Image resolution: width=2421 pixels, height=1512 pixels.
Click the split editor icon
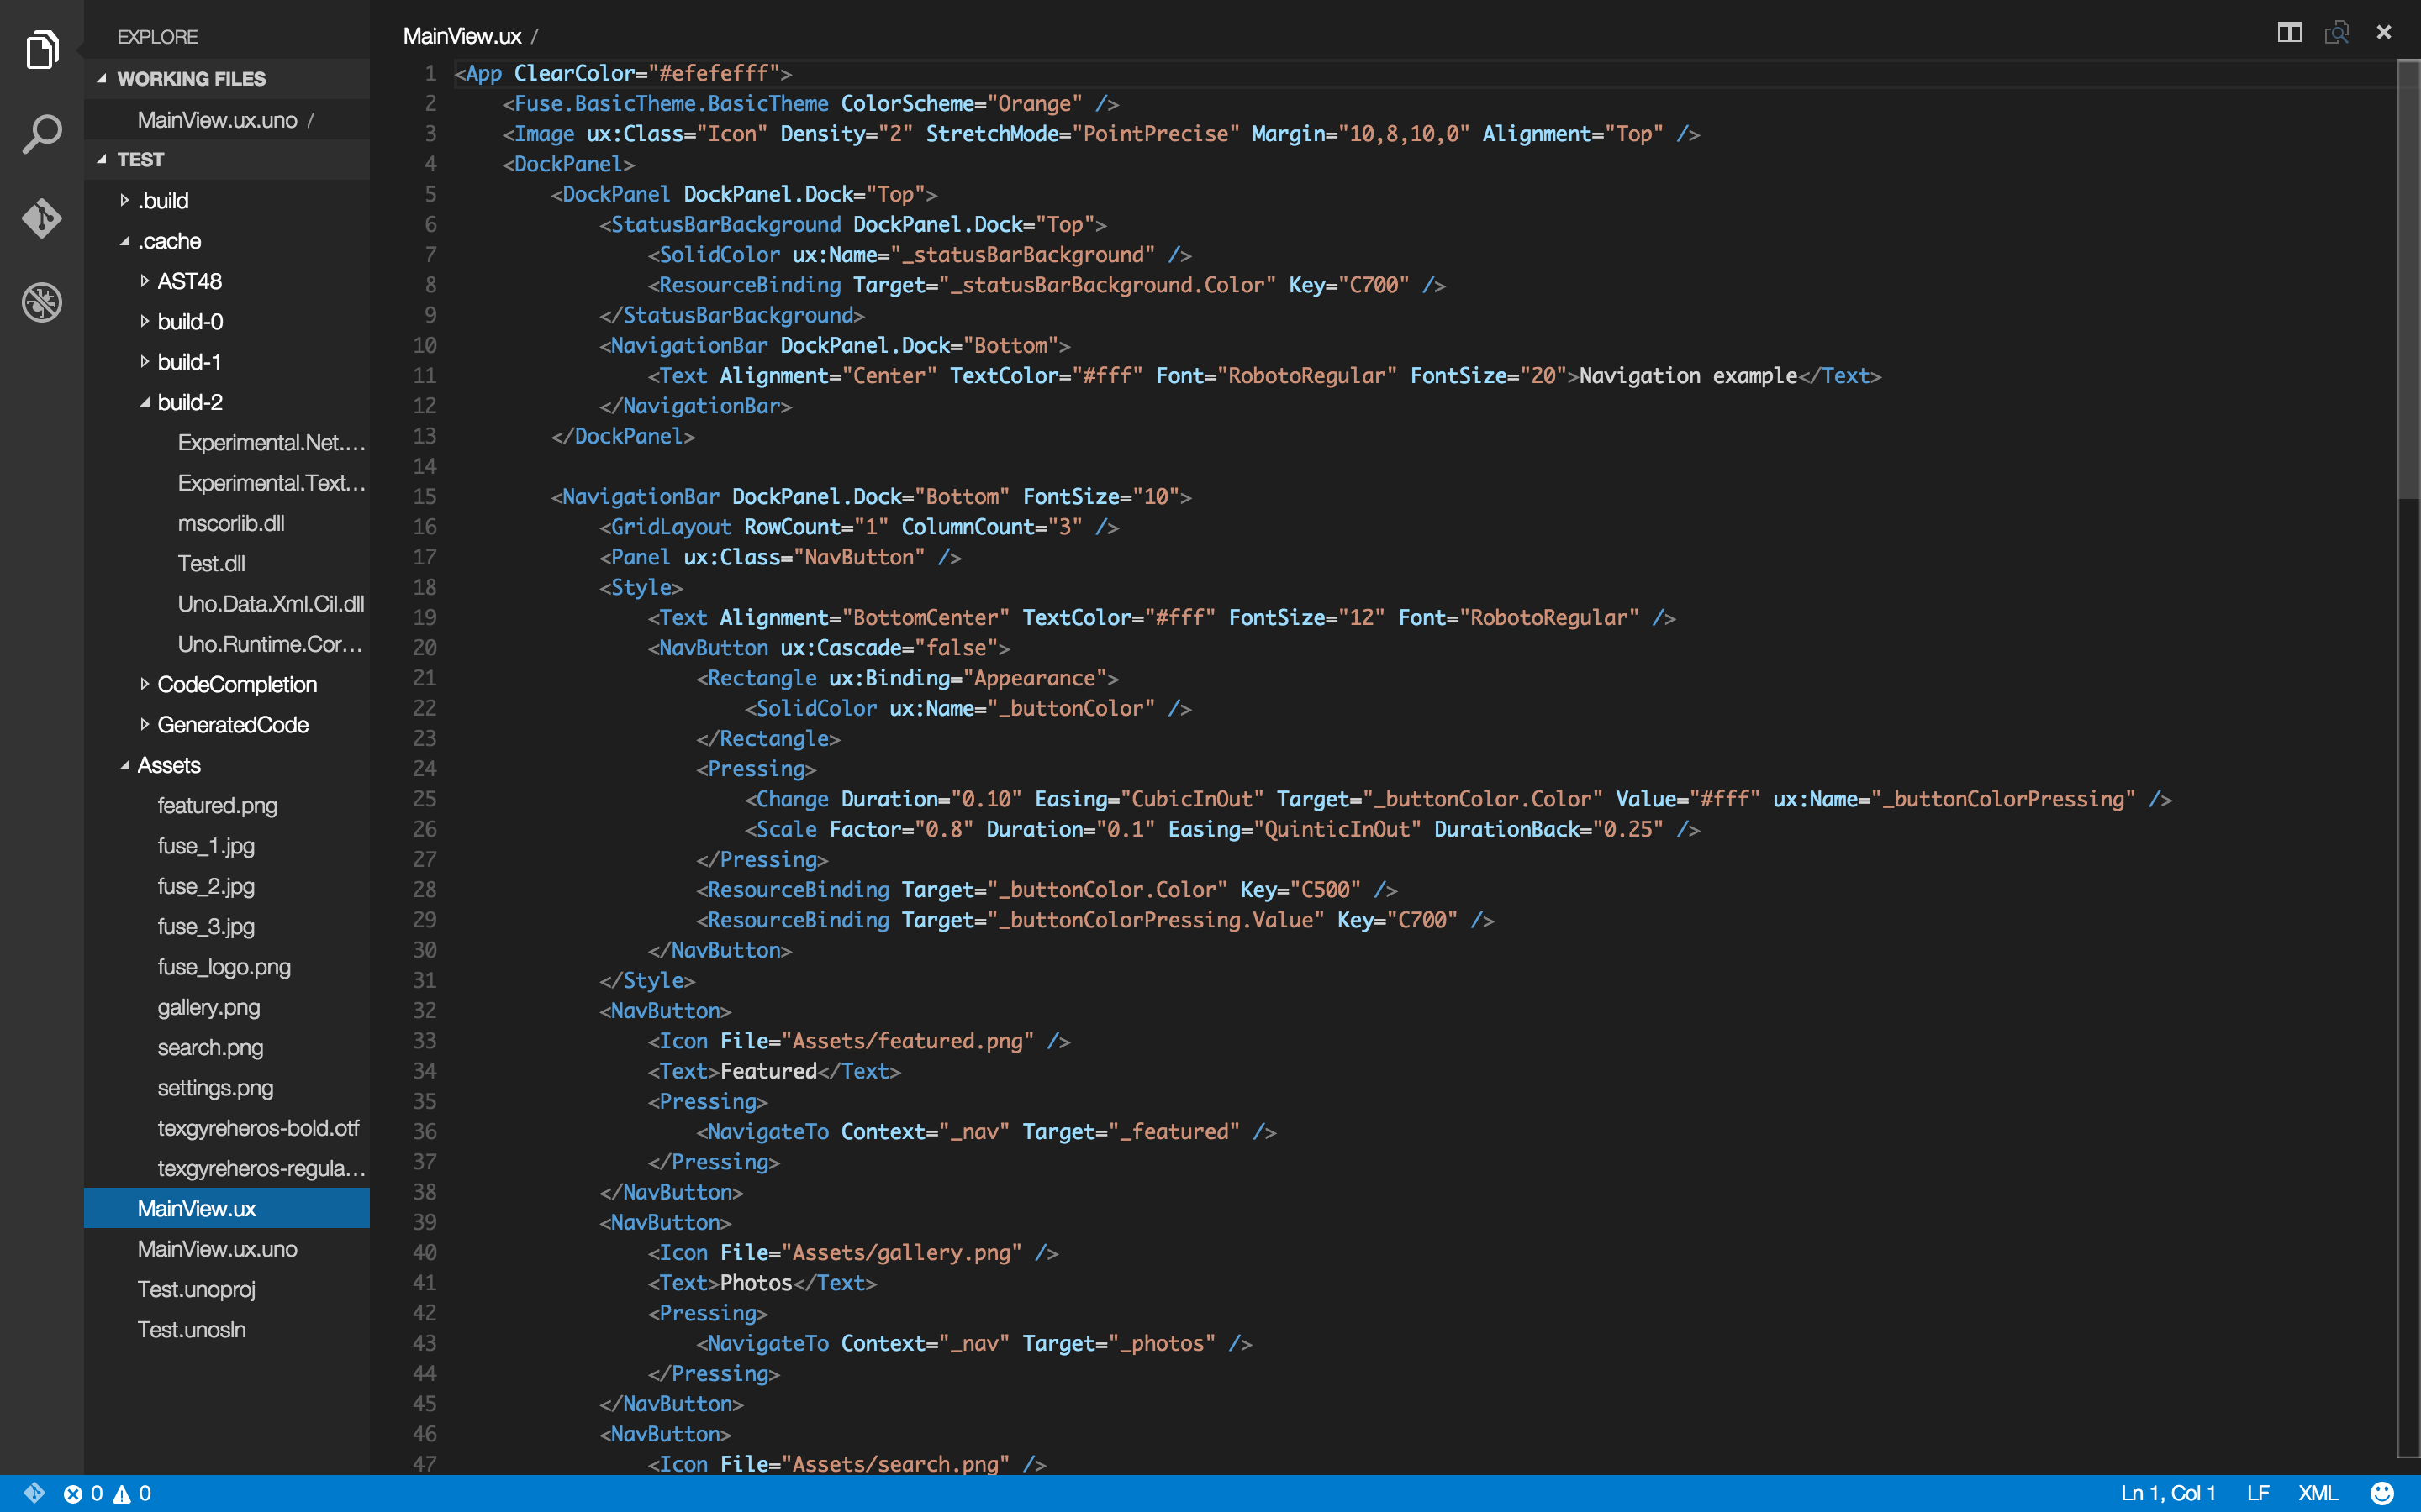[x=2289, y=33]
